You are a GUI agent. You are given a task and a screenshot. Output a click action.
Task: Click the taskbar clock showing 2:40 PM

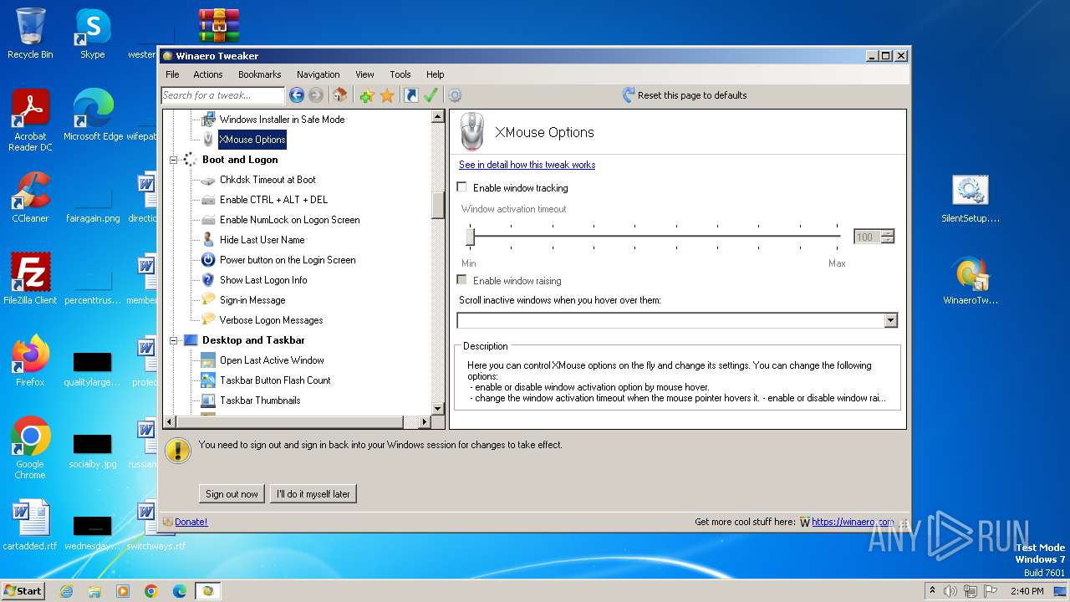coord(1027,591)
